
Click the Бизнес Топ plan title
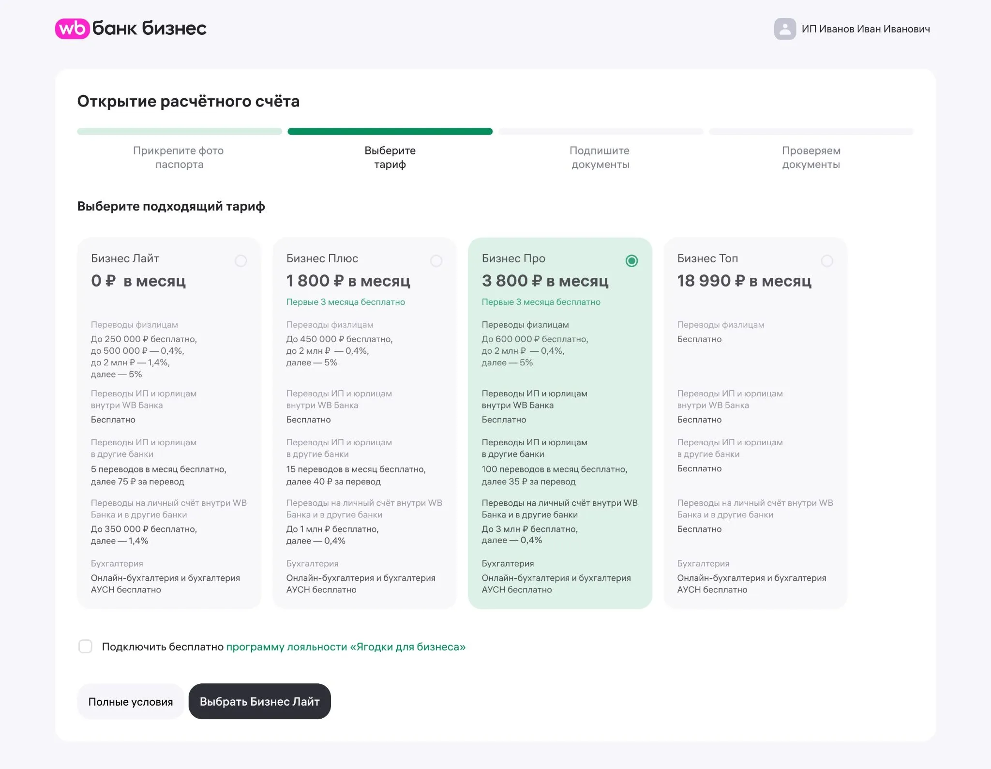coord(707,258)
